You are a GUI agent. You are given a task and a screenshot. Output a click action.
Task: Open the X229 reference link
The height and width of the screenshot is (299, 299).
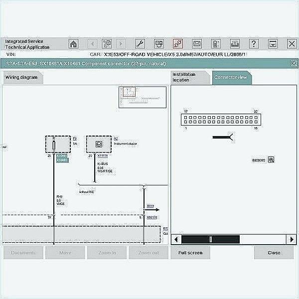[x=150, y=206]
